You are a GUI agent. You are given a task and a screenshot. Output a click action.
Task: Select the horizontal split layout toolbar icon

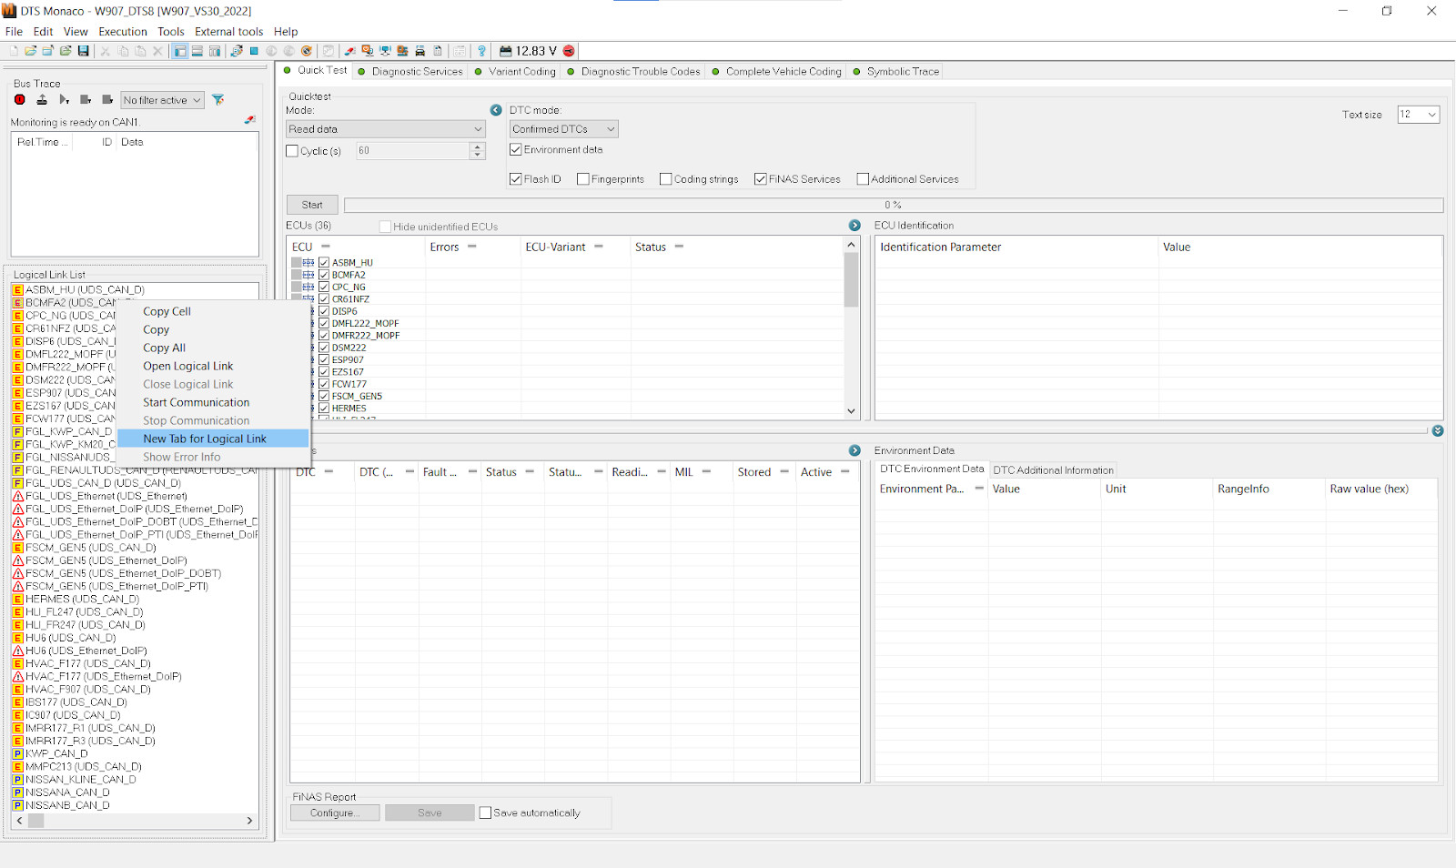pyautogui.click(x=197, y=51)
